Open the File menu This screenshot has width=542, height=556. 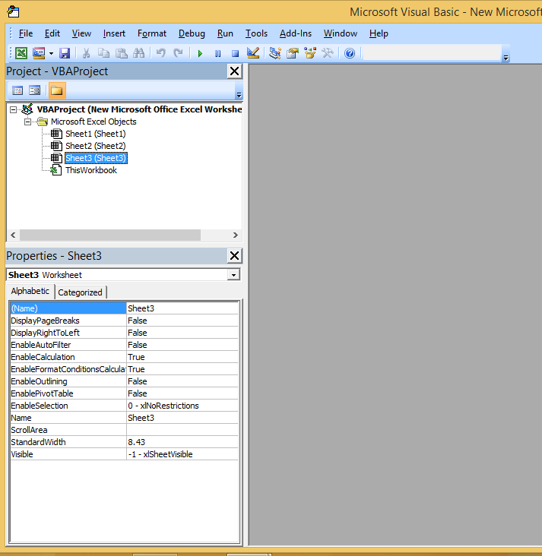(26, 33)
